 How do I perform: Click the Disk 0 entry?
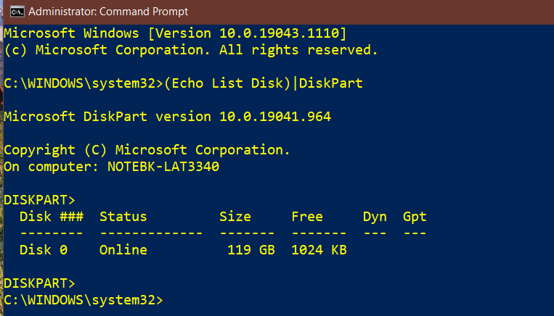coord(44,250)
